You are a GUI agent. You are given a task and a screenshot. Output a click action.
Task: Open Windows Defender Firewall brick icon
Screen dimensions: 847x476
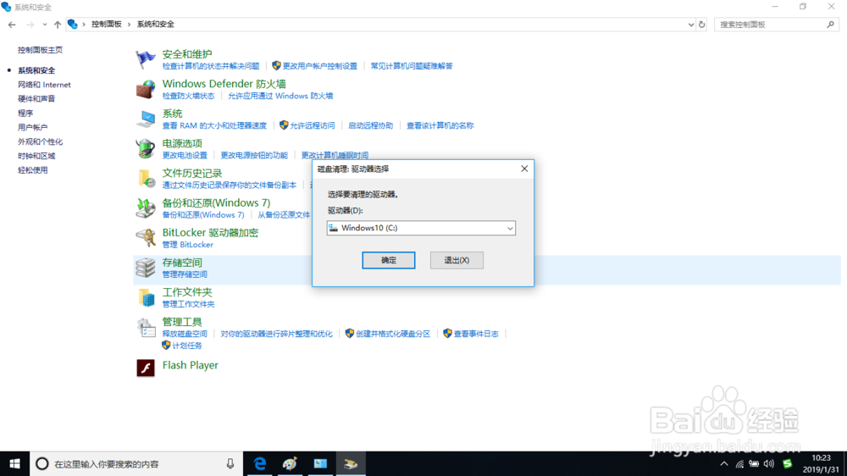[x=145, y=89]
